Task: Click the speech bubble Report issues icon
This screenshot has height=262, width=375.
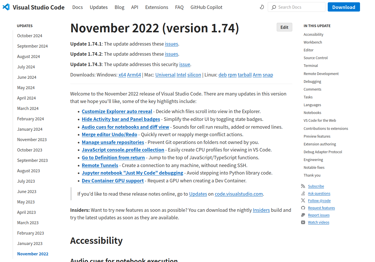Action: pyautogui.click(x=303, y=215)
